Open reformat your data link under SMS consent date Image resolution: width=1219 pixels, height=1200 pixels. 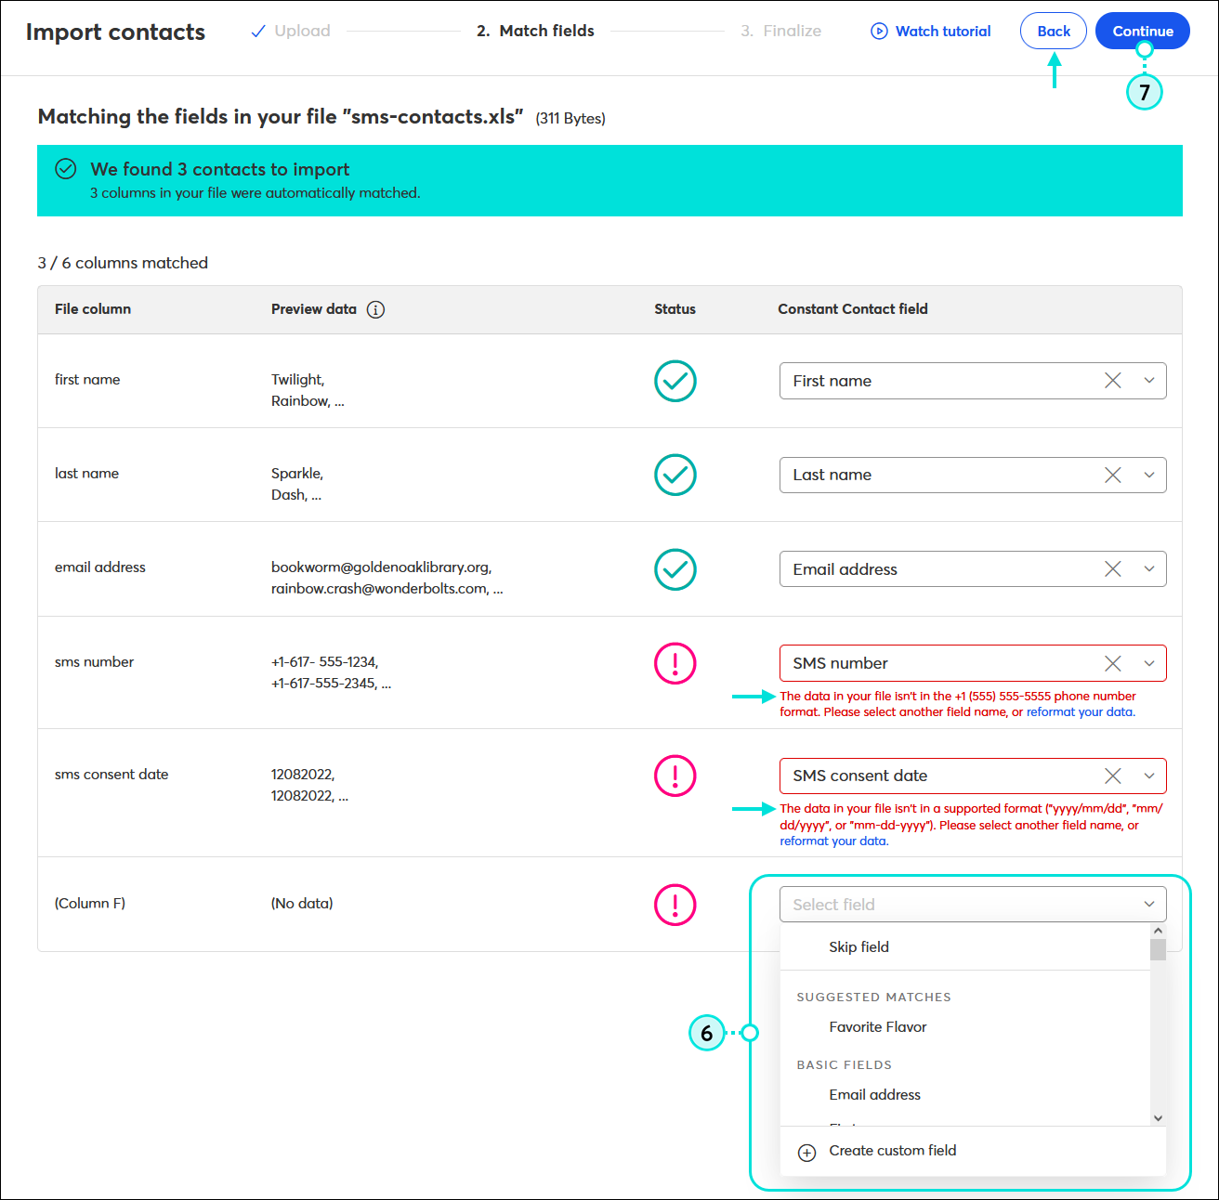833,841
